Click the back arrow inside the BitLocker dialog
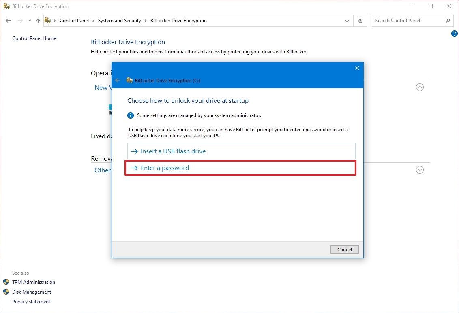Screen dimensions: 459x313 [118, 80]
